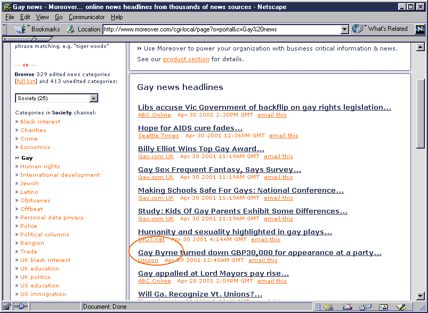Open the Help menu

(x=117, y=17)
